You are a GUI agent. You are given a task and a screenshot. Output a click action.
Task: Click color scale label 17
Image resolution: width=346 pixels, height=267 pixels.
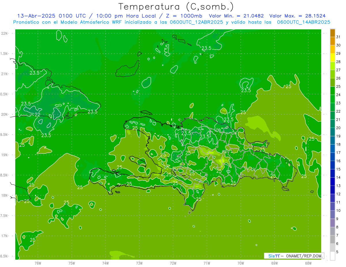[x=338, y=153]
